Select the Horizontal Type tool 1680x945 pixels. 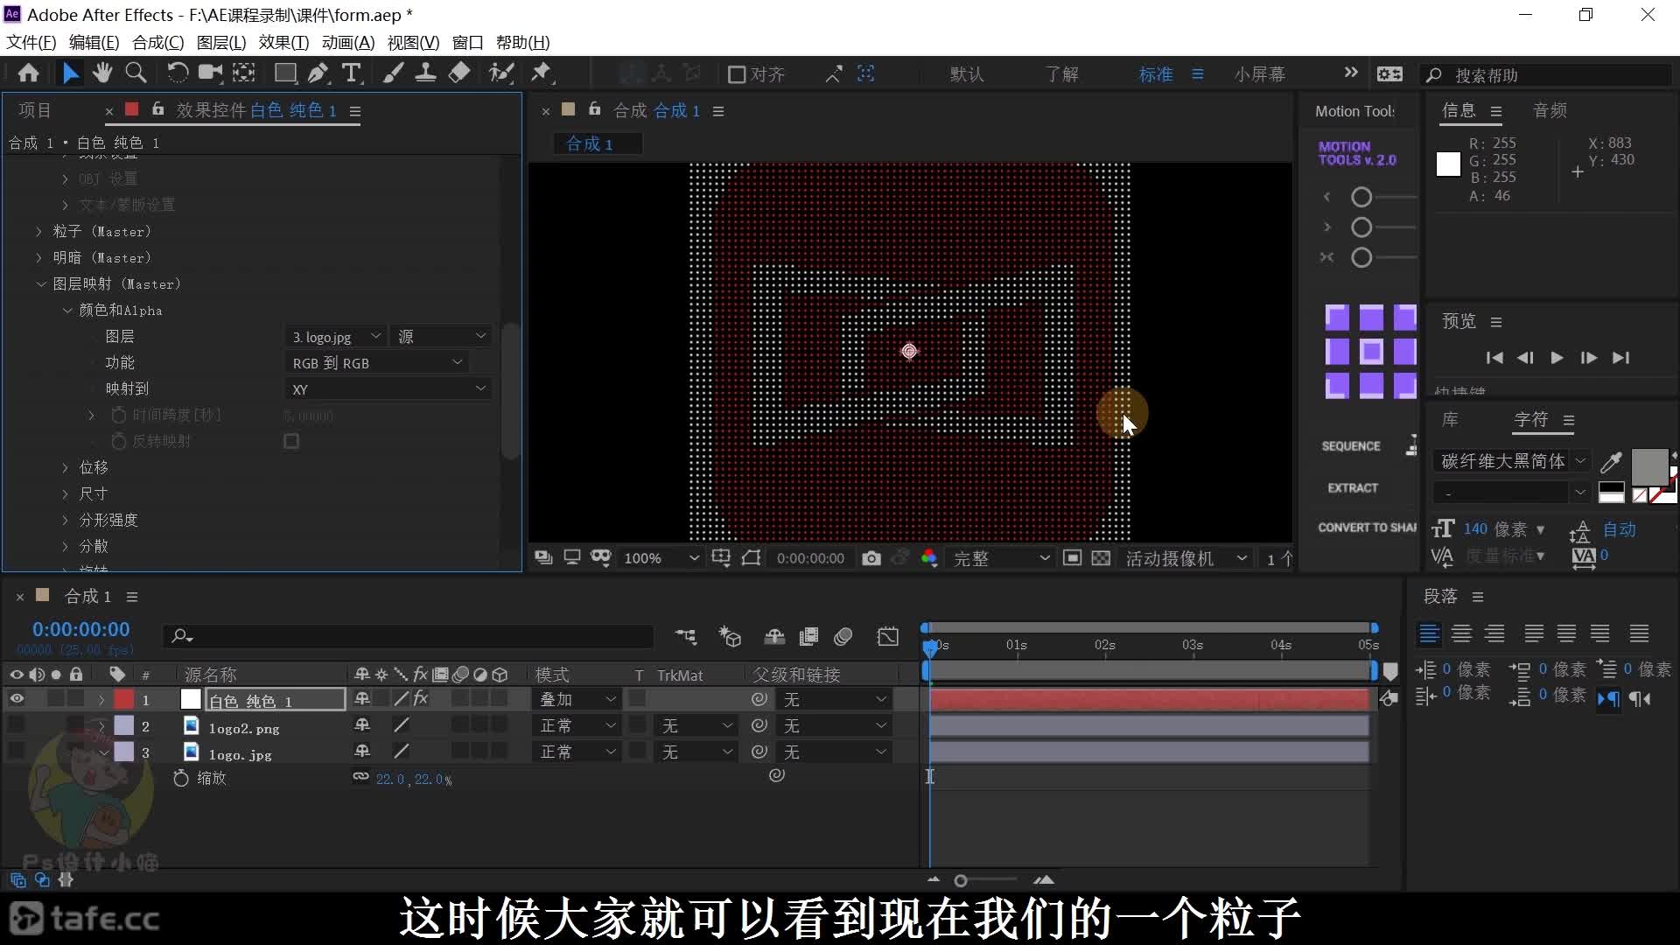(351, 73)
